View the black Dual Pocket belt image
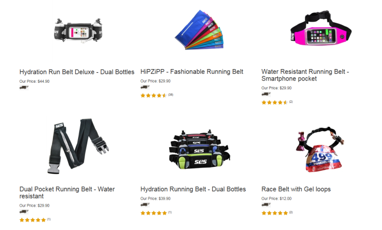382x230 pixels. point(78,146)
